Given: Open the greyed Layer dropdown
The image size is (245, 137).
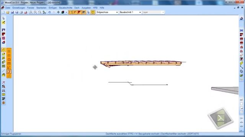Looking at the screenshot, I should 153,12.
